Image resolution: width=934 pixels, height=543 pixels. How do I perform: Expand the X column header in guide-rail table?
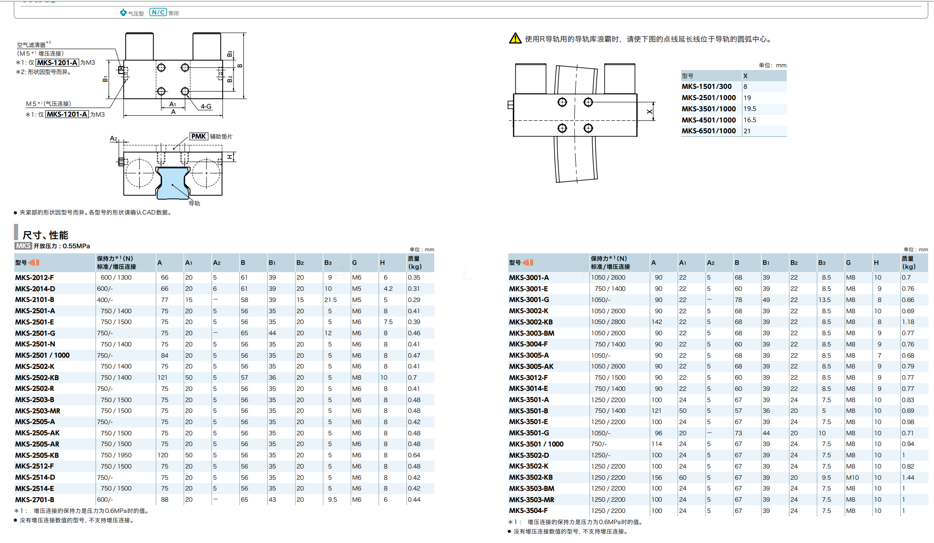pos(745,76)
